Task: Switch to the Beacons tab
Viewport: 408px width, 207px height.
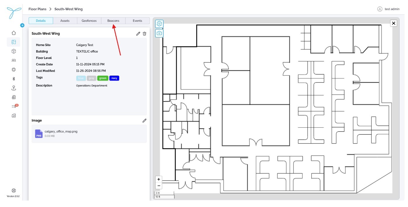Action: (x=113, y=21)
